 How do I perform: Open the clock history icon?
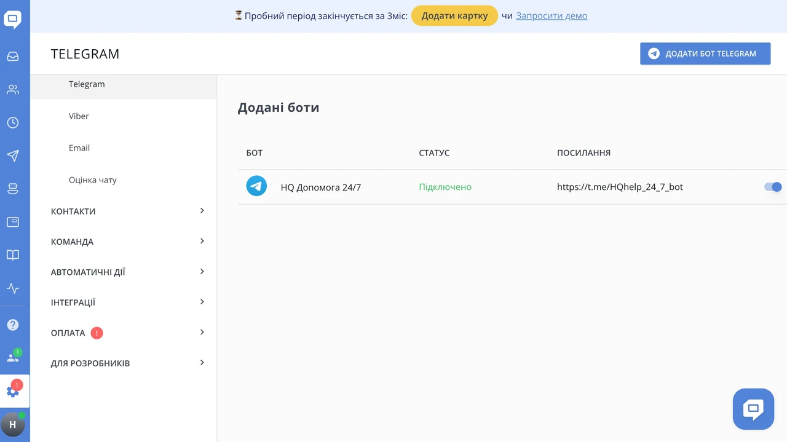13,123
